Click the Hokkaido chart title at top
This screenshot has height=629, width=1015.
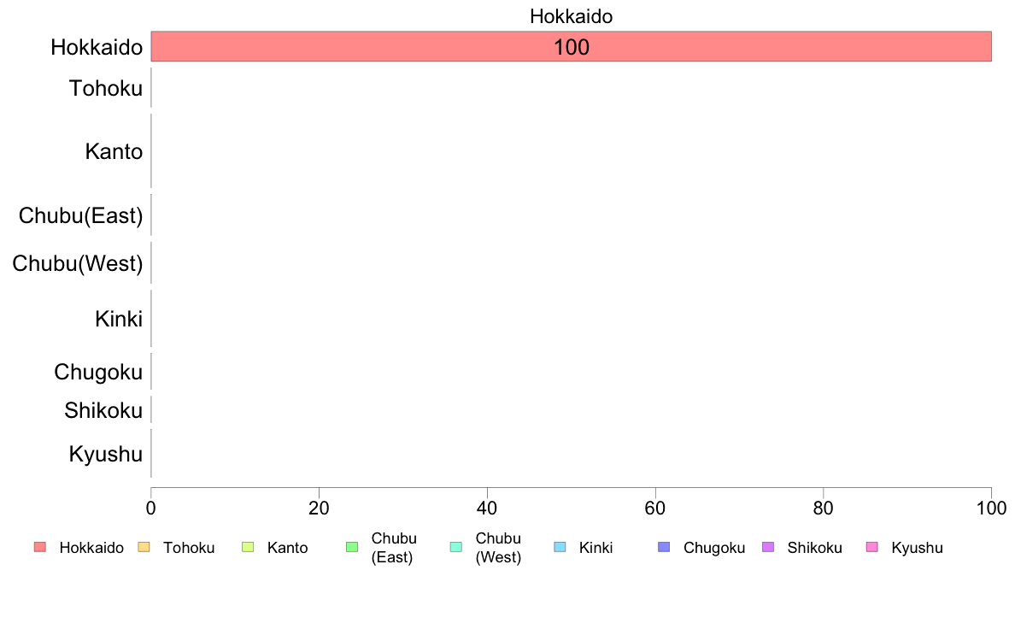(x=571, y=16)
